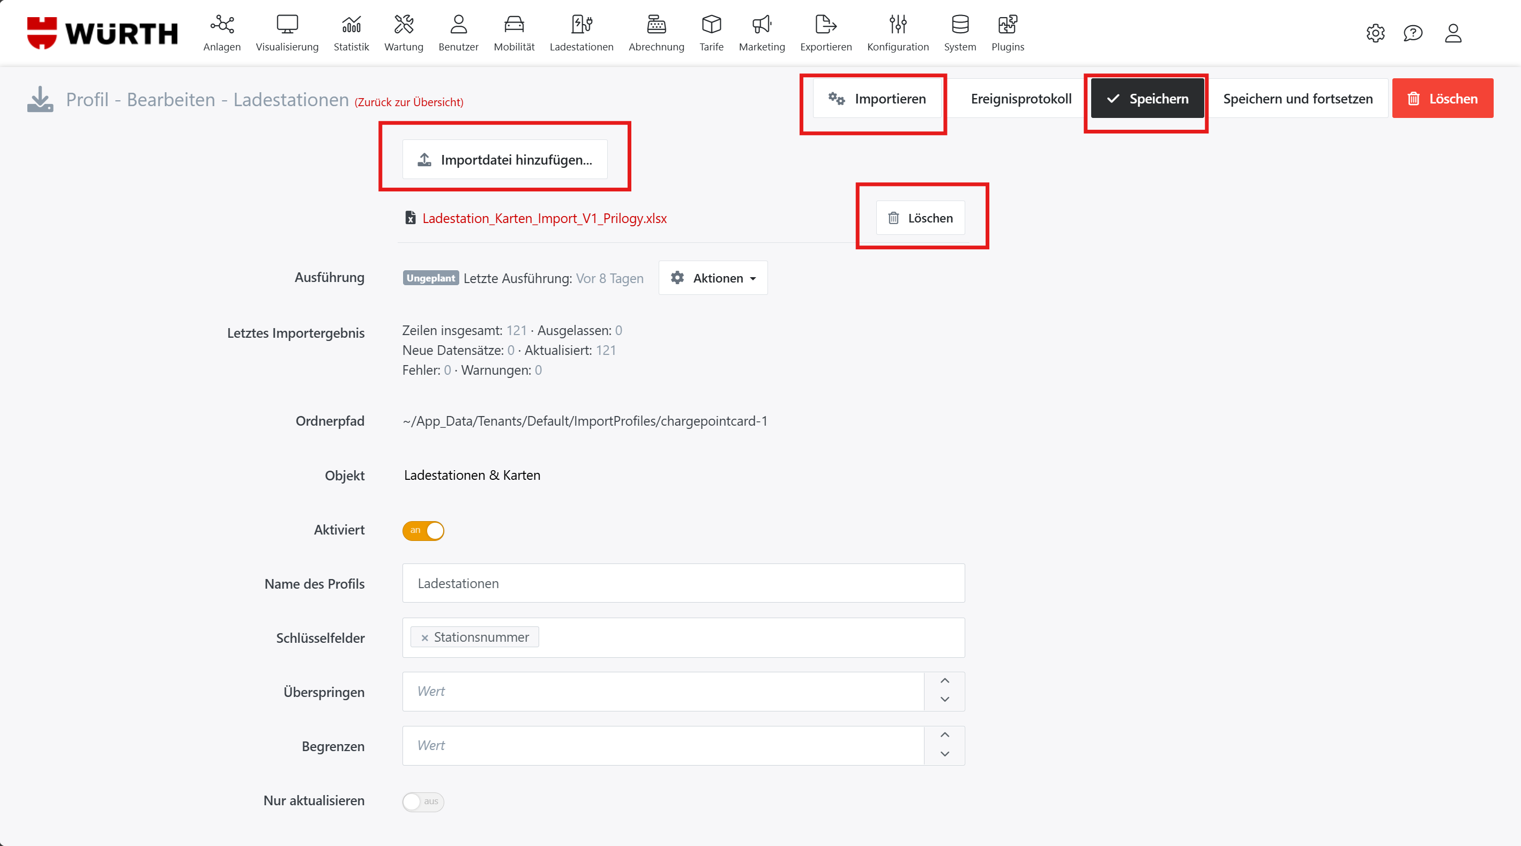Open the Statistik chart icon
The height and width of the screenshot is (846, 1521).
coord(351,25)
